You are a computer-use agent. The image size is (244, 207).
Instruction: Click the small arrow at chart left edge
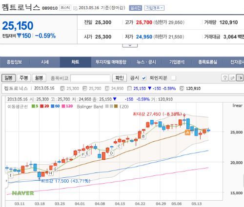click(x=6, y=181)
